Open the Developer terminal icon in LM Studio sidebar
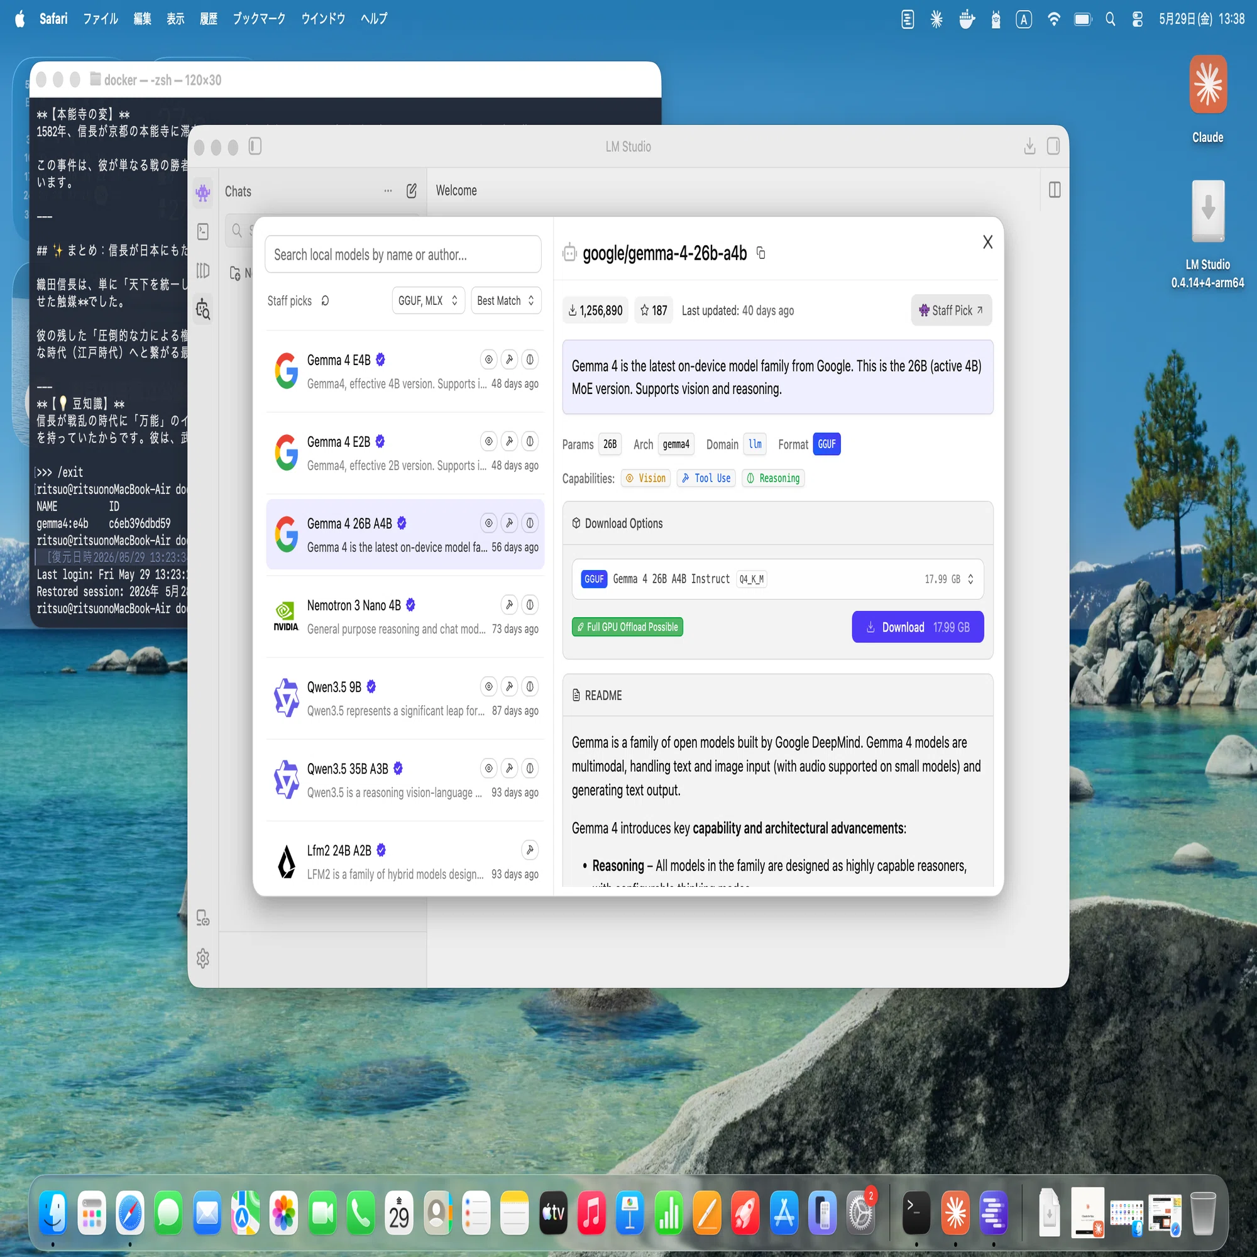 click(203, 232)
